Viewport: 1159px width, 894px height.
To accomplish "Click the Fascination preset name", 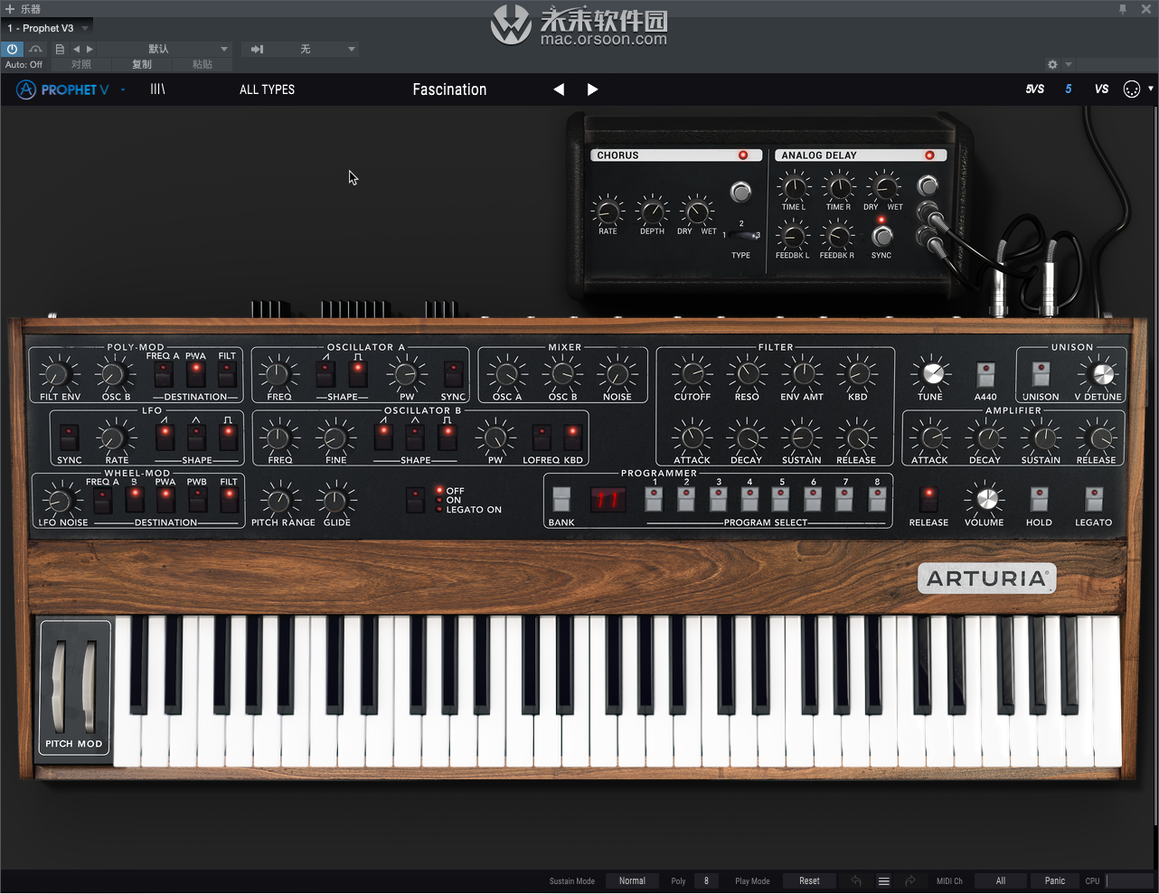I will (449, 89).
